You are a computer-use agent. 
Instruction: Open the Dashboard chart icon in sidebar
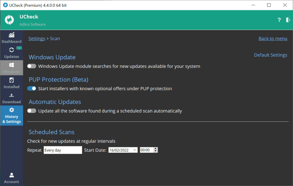tap(11, 35)
